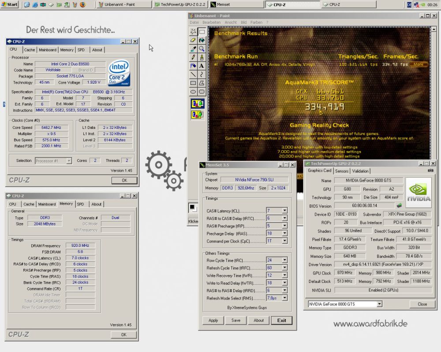Open the GPU selection dropdown in GPU-Z

[x=379, y=304]
